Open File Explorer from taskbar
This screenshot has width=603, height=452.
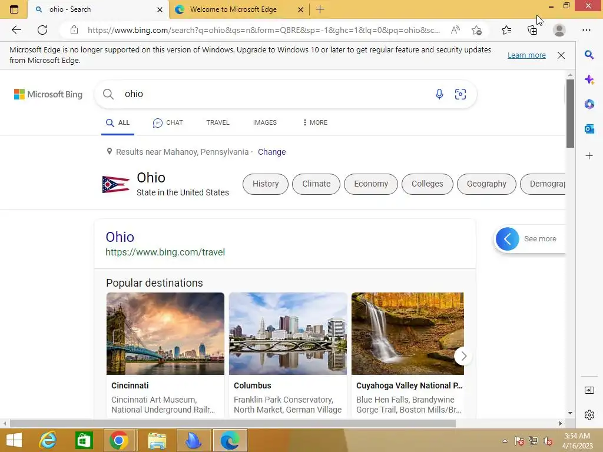[157, 440]
